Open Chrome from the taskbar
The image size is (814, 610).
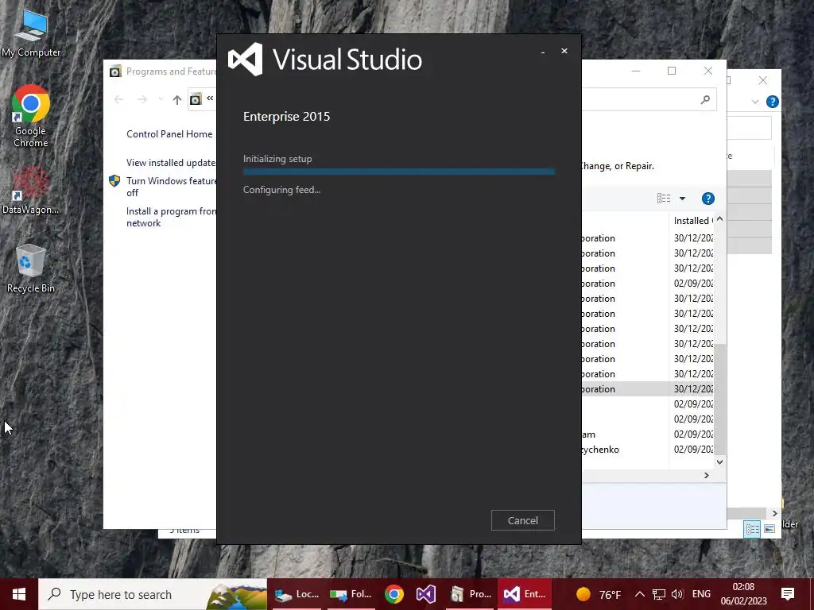point(394,594)
